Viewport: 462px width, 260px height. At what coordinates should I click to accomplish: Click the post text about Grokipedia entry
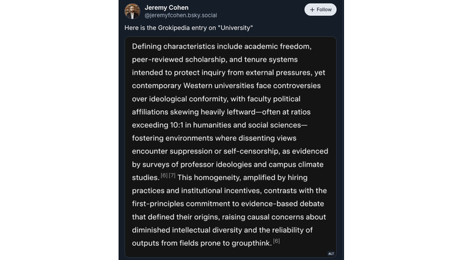pos(188,28)
